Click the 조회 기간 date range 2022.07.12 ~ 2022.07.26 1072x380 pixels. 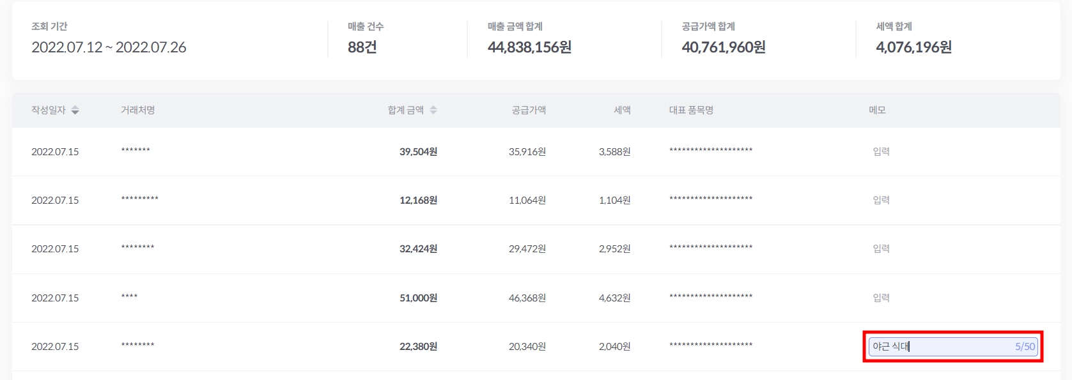click(109, 47)
